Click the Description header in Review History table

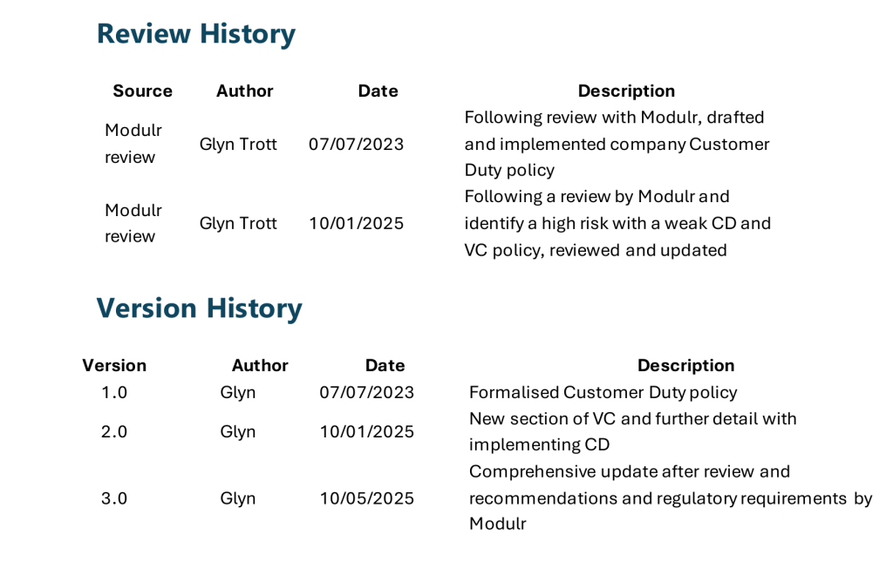[626, 91]
